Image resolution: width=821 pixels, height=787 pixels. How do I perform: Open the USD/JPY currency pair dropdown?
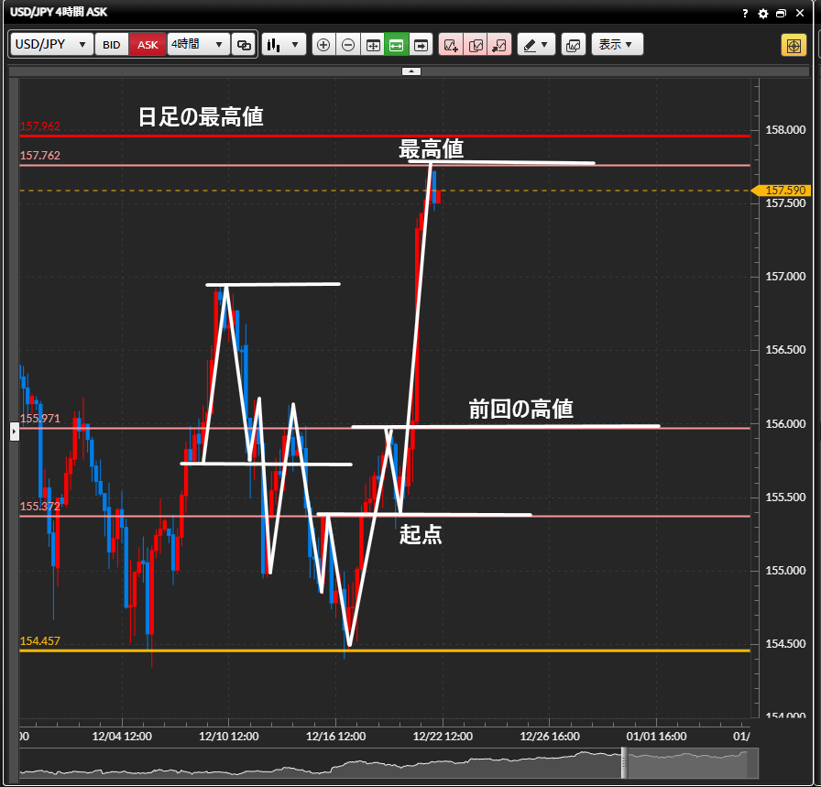[x=52, y=45]
